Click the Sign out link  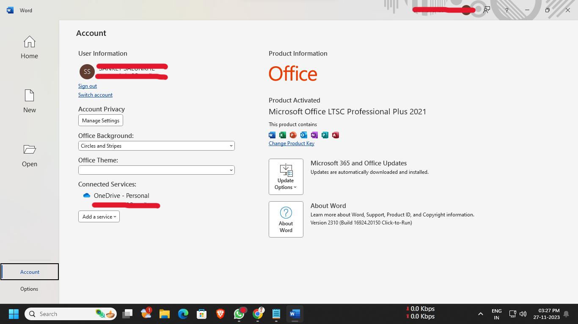tap(88, 86)
